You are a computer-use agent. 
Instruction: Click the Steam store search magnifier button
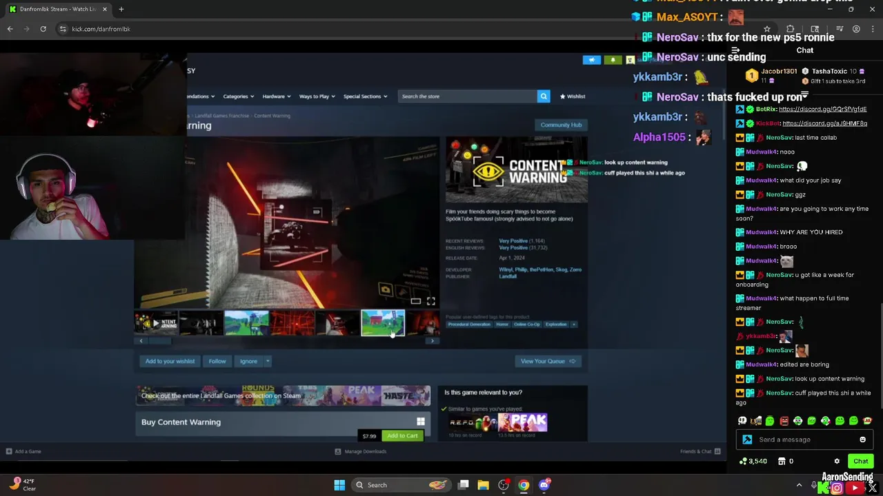point(544,96)
